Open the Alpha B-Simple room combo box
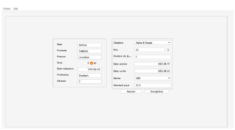The image size is (235, 130). 150,43
